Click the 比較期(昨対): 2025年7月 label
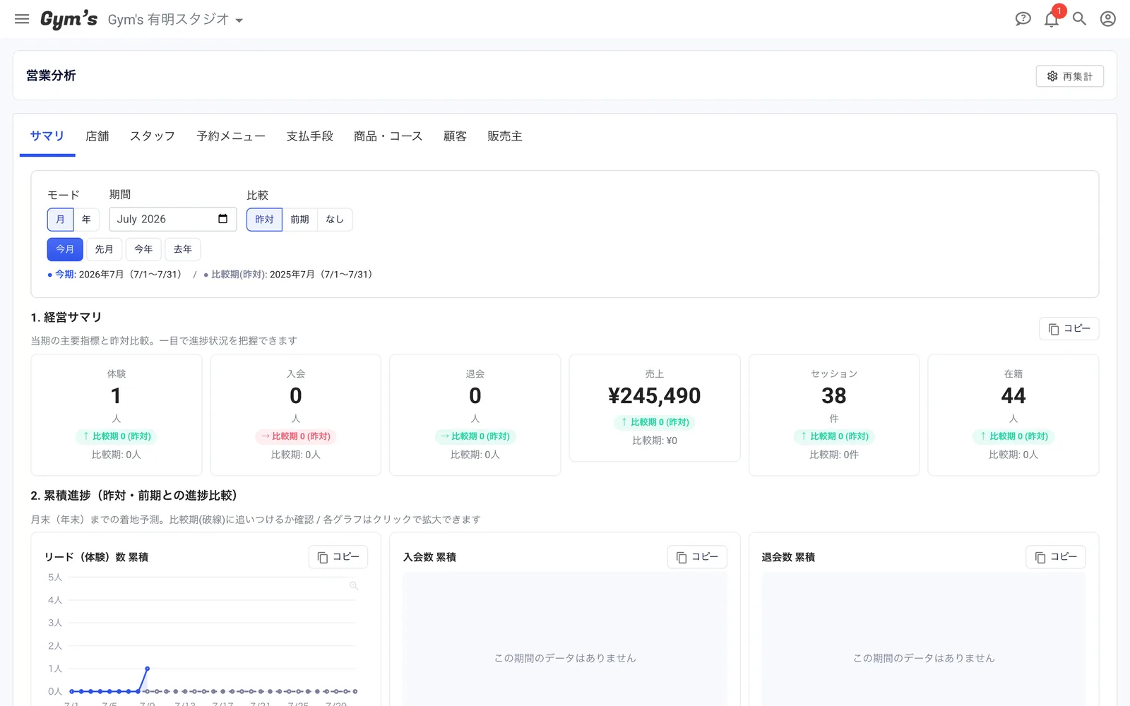1130x706 pixels. click(291, 275)
